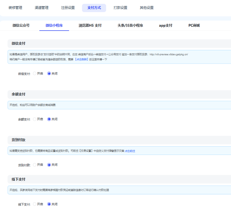Image resolution: width=231 pixels, height=223 pixels.
Task: Open the 注册设置 tab
Action: [67, 8]
